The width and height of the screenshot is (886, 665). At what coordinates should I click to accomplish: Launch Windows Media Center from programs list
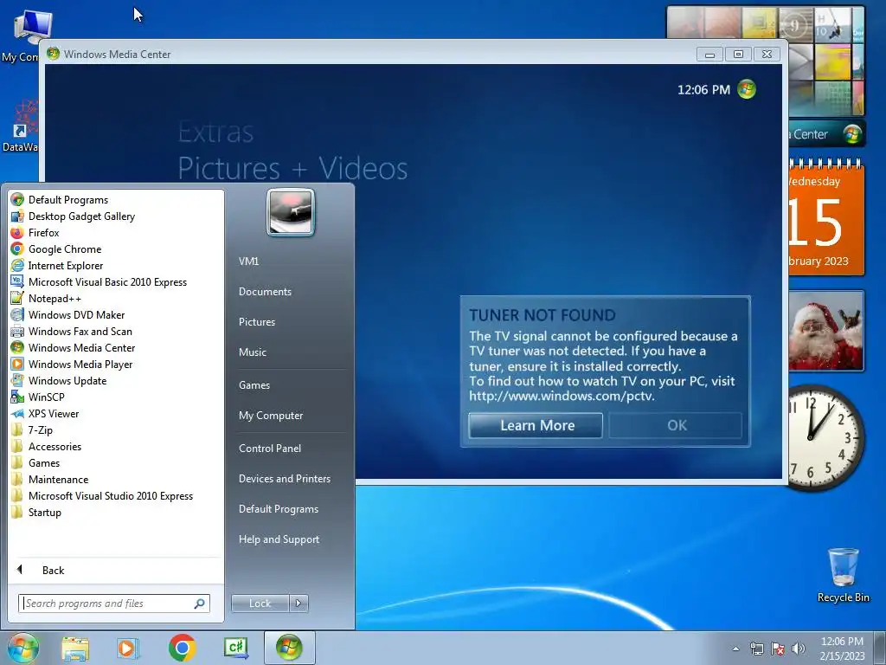pyautogui.click(x=17, y=348)
